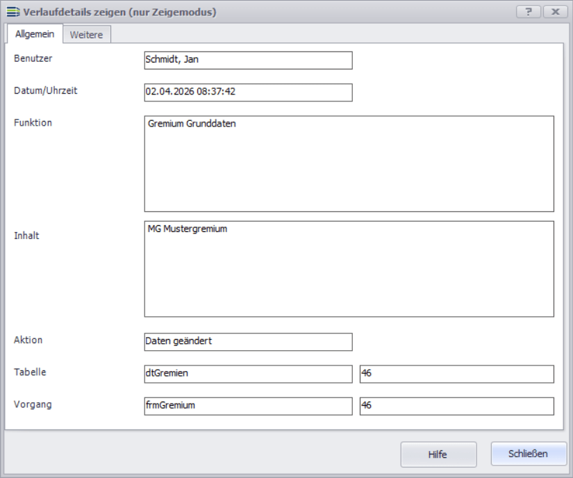Screen dimensions: 573x478
Task: Click inside the Inhalt text box
Action: (349, 269)
